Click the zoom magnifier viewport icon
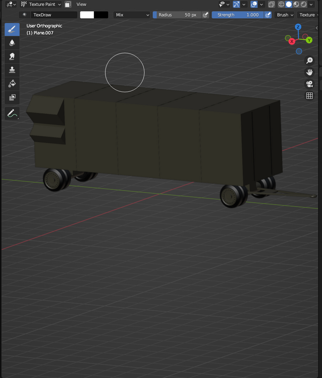The image size is (322, 378). click(x=309, y=60)
